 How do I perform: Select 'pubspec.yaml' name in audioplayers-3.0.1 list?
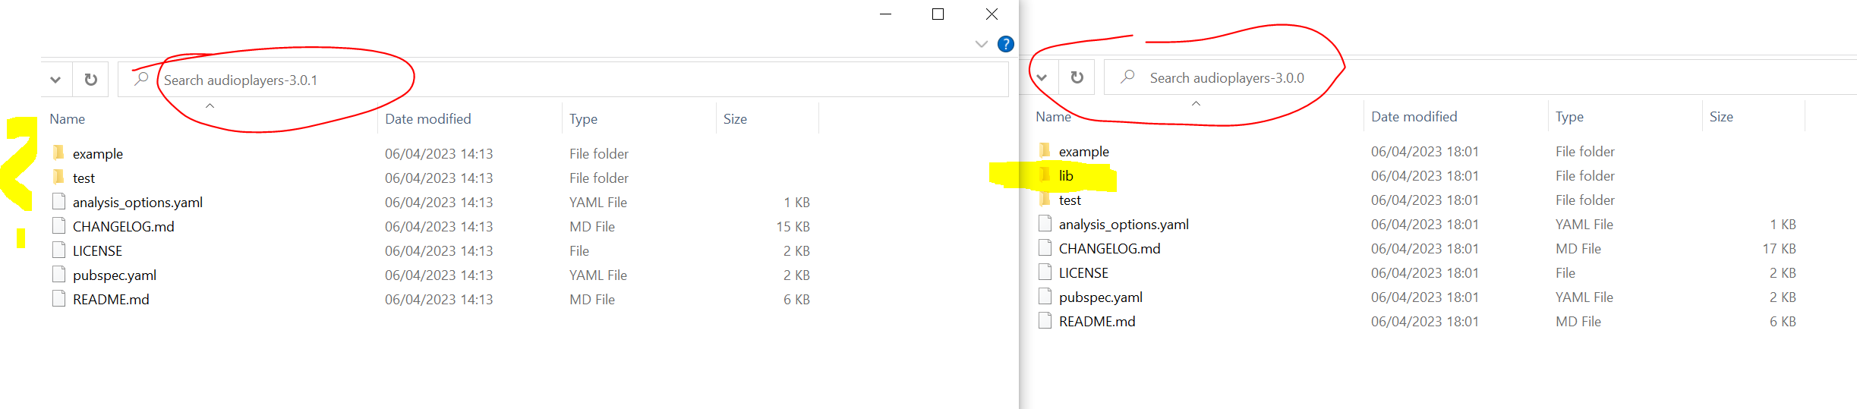[x=115, y=275]
